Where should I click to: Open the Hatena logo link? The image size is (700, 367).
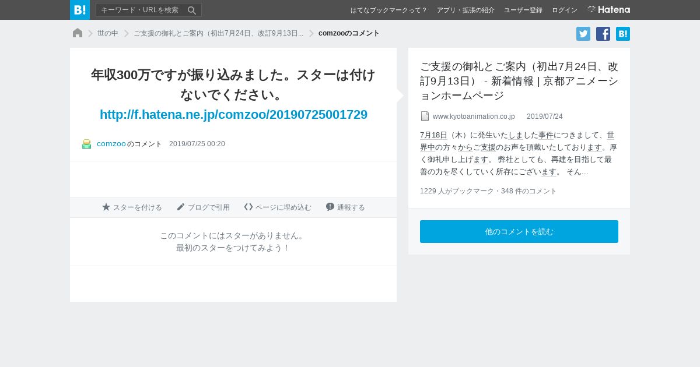click(x=608, y=10)
